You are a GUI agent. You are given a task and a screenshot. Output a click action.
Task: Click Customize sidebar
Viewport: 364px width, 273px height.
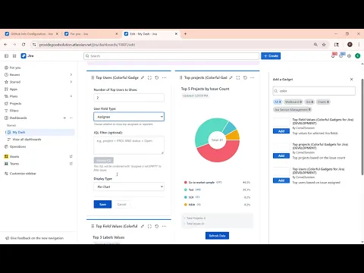coord(23,174)
